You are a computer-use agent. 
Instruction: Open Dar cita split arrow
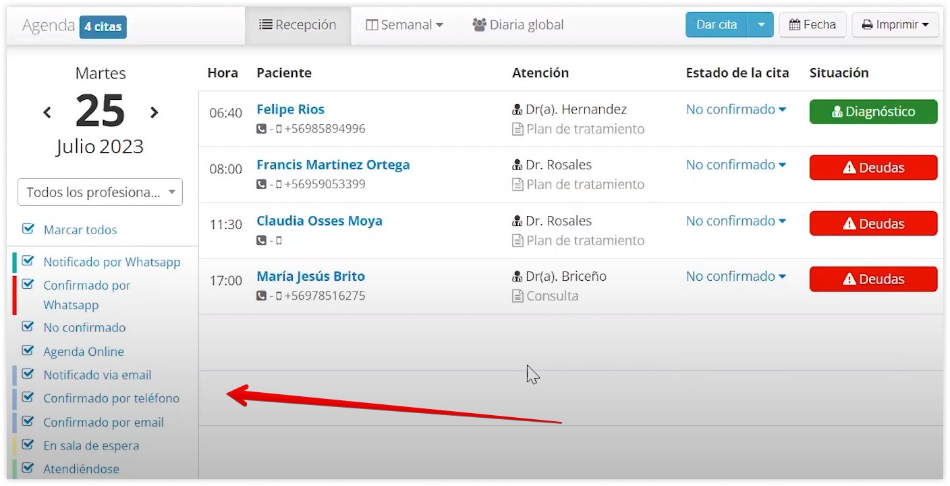click(760, 25)
